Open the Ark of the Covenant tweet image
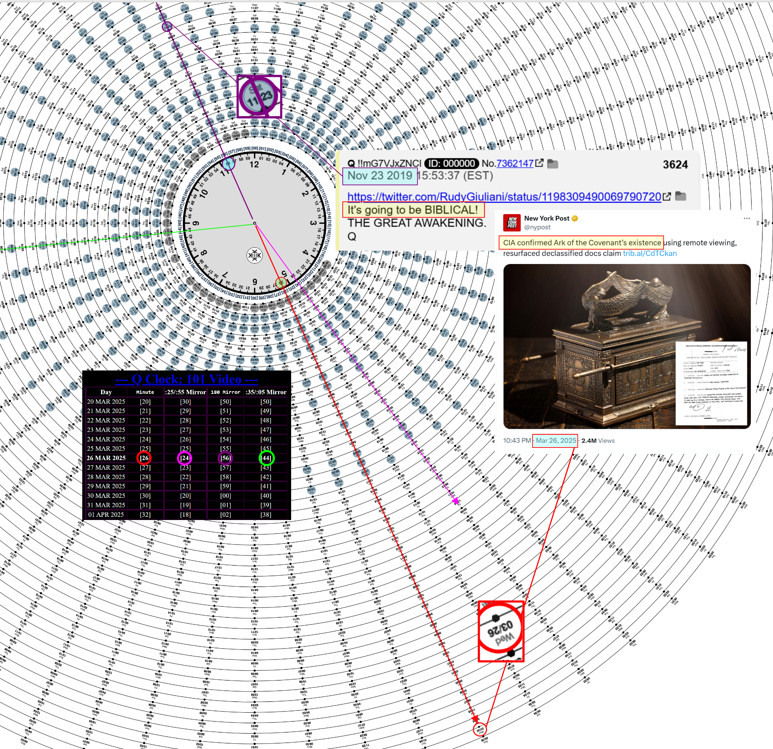Viewport: 773px width, 749px height. pyautogui.click(x=627, y=346)
